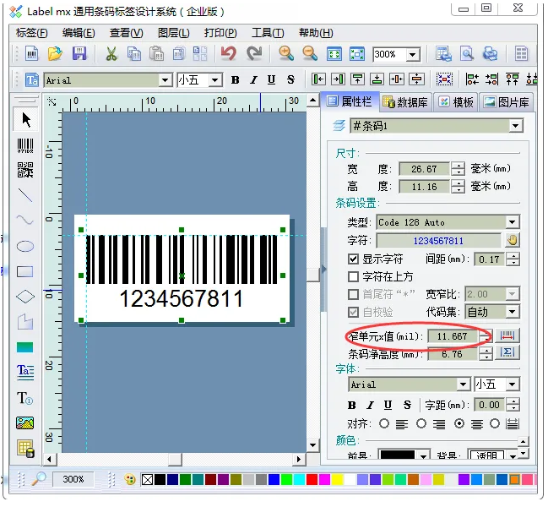This screenshot has height=507, width=548.
Task: Click the width 26.67 stepper arrows
Action: pos(458,169)
